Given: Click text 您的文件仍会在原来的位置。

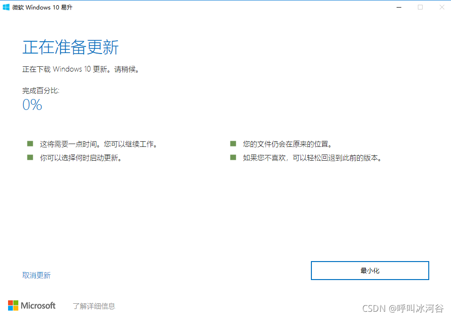Looking at the screenshot, I should tap(287, 144).
